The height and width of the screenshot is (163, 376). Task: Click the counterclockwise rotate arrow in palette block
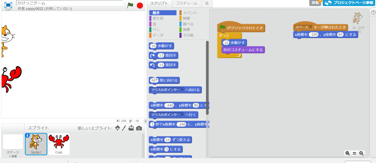pos(152,65)
